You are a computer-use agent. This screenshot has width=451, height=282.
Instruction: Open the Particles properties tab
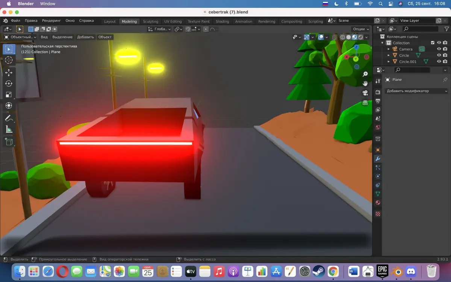tap(378, 167)
